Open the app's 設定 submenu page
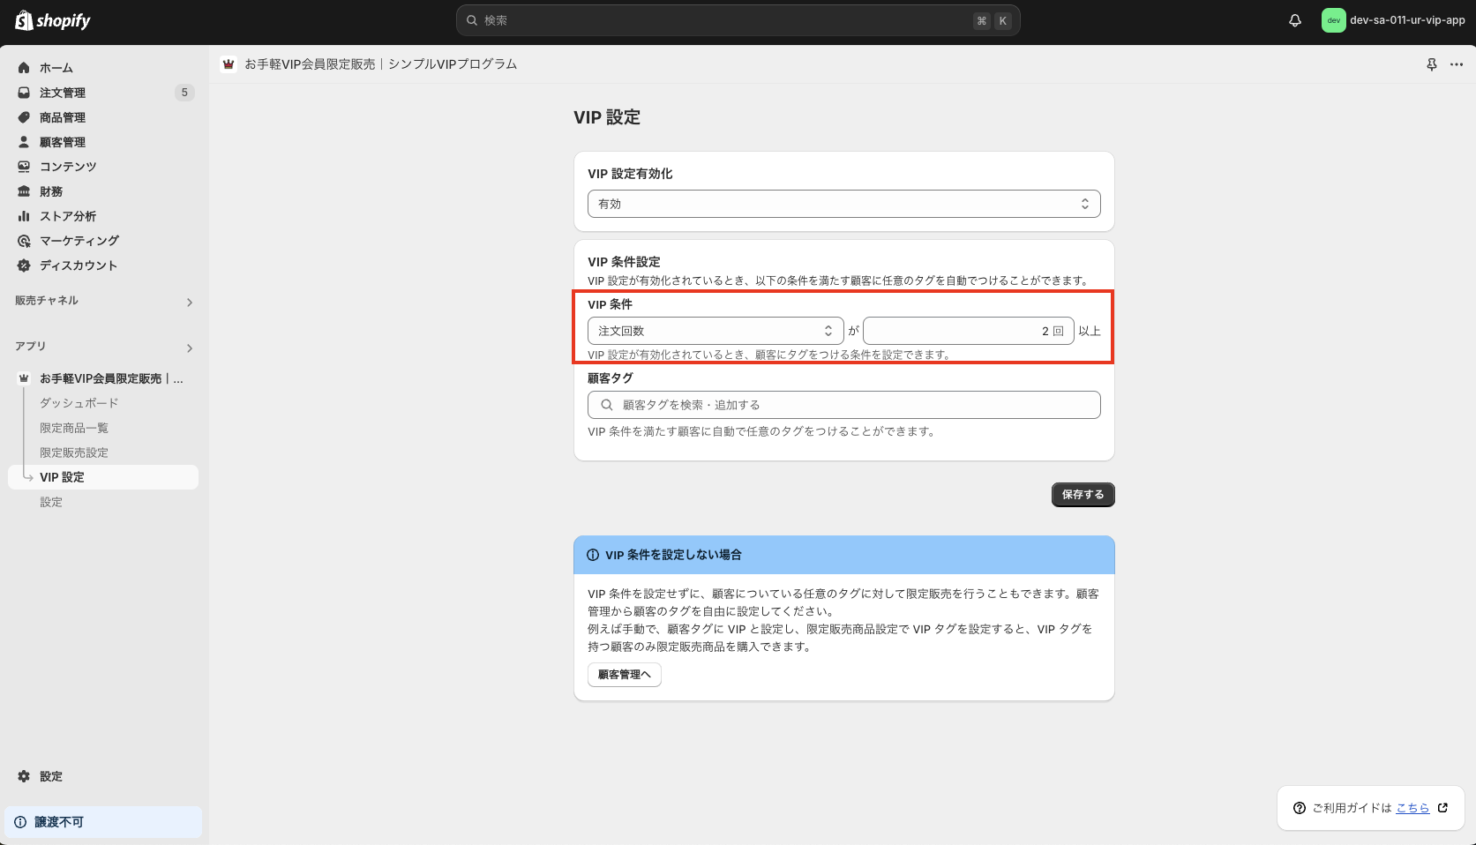Image resolution: width=1476 pixels, height=845 pixels. [51, 502]
